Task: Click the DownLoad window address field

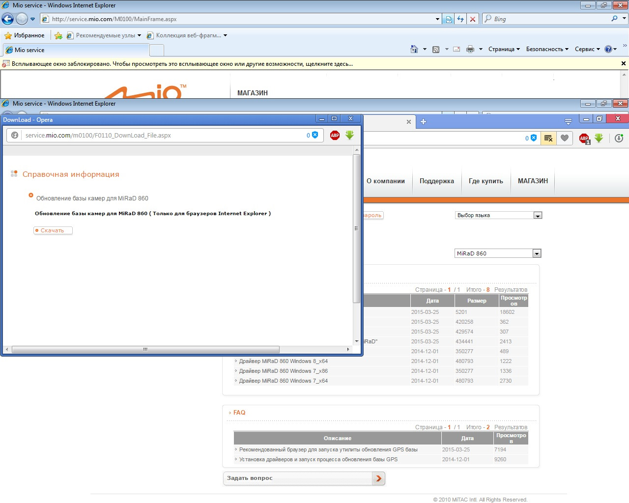Action: [x=165, y=135]
